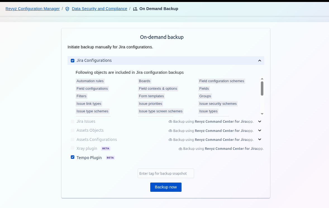Expand the Jira Issues row chevron
This screenshot has width=329, height=208.
(x=259, y=121)
